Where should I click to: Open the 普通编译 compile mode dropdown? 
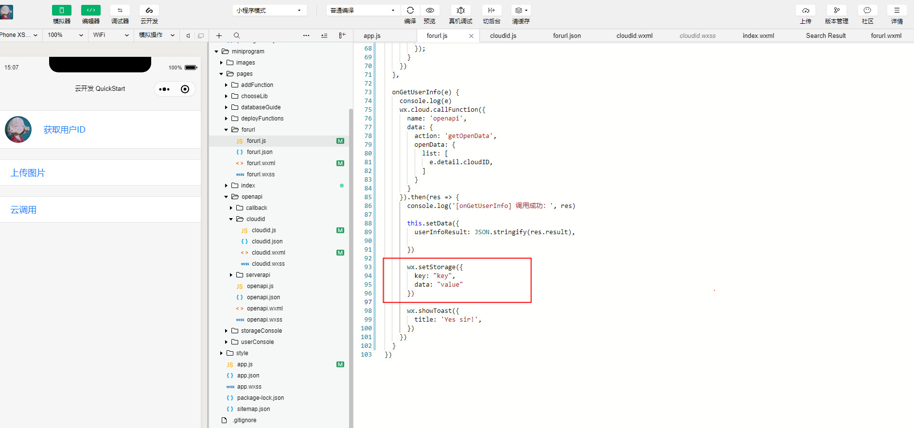click(363, 10)
